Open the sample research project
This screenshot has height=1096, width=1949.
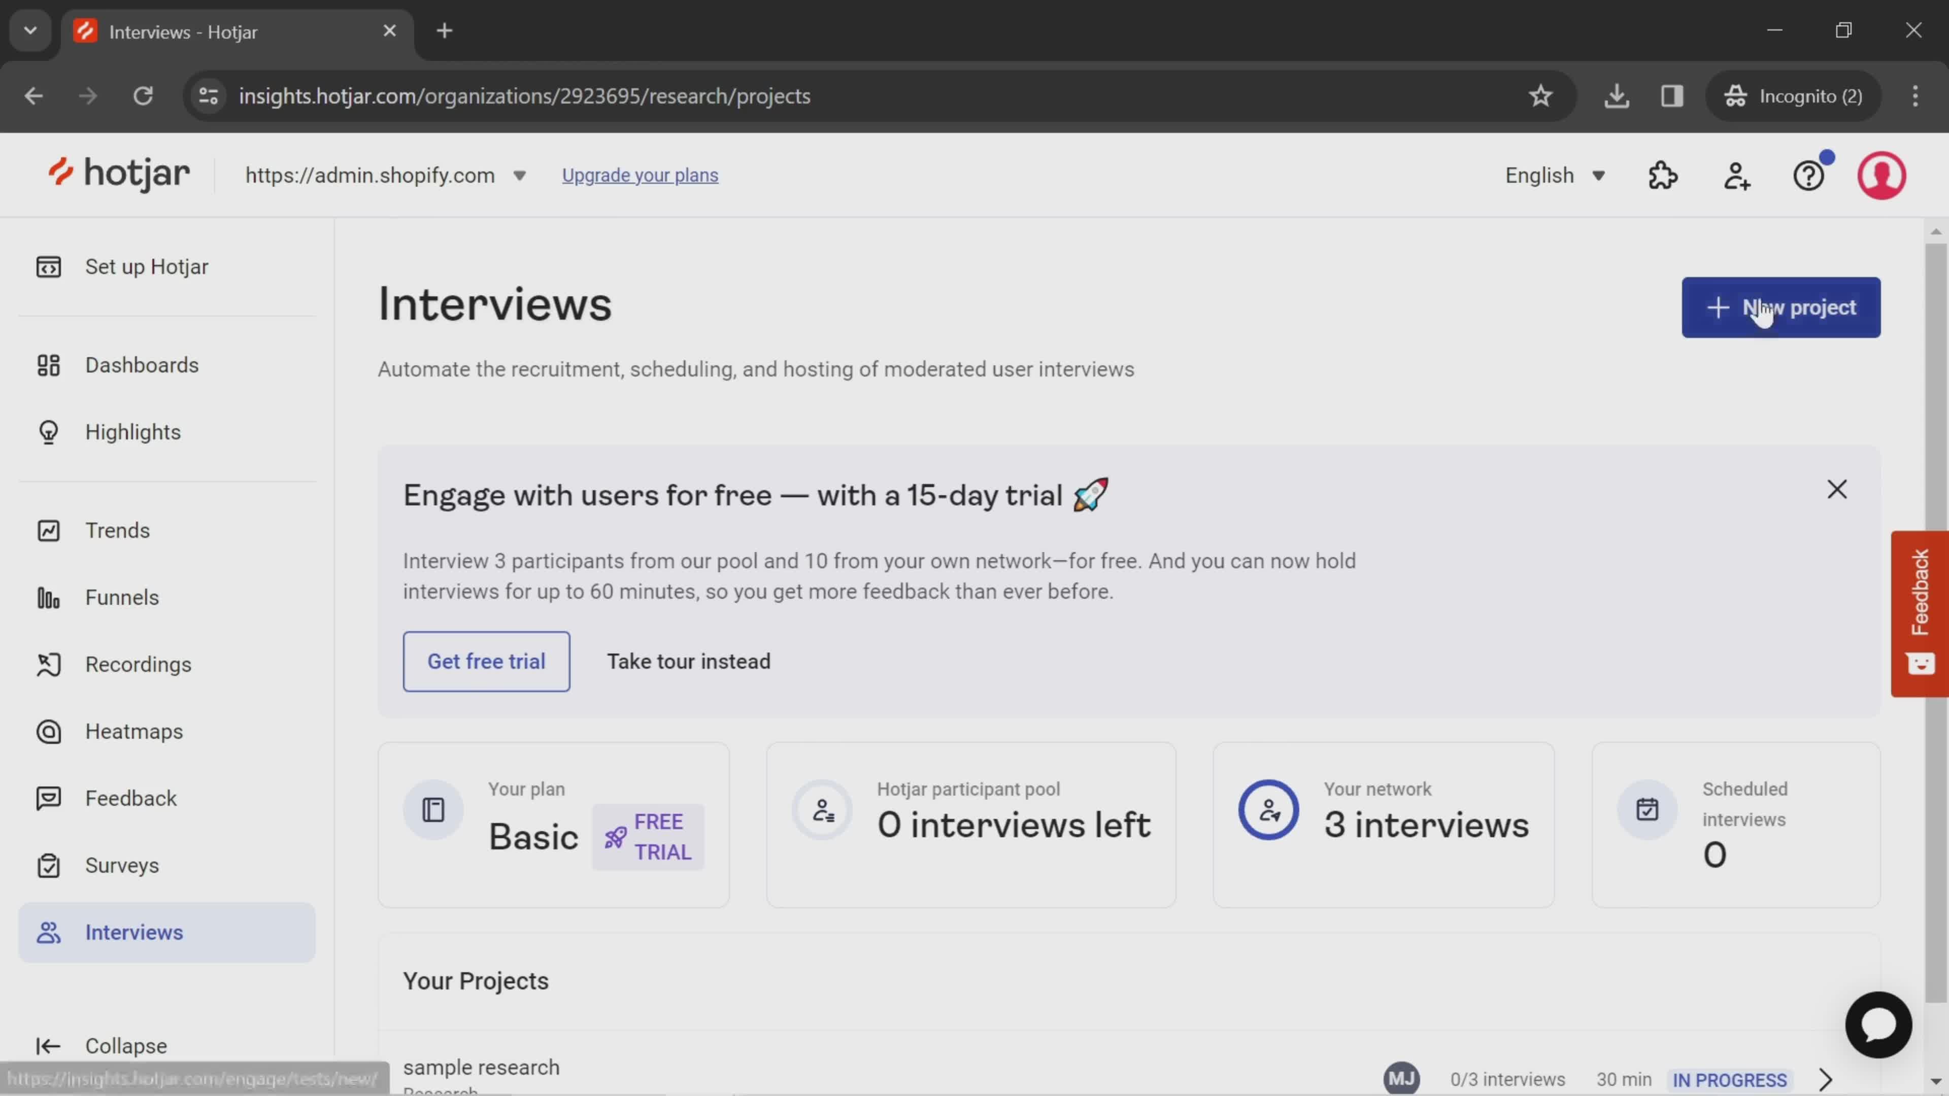[x=481, y=1067]
